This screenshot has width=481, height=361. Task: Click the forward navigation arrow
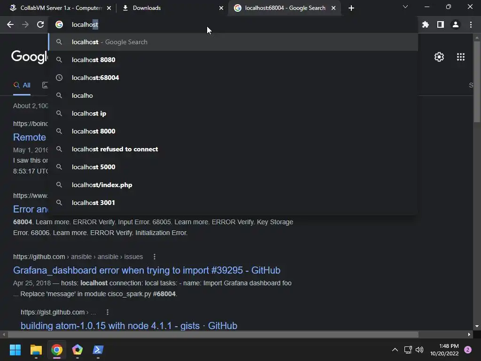pos(25,24)
